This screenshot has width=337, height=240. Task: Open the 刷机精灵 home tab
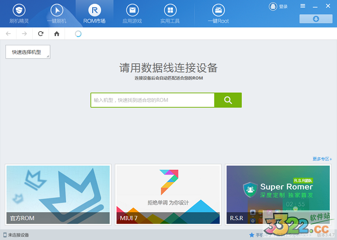pyautogui.click(x=19, y=13)
